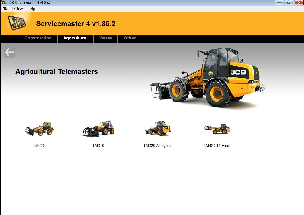Screen dimensions: 304x215
Task: Open the Utilities menu
Action: 17,9
